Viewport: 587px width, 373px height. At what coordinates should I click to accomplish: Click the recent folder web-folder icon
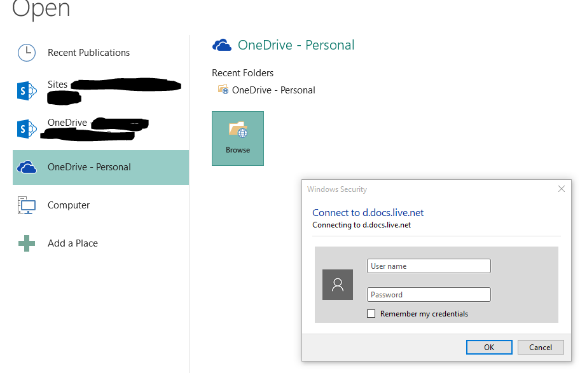223,90
